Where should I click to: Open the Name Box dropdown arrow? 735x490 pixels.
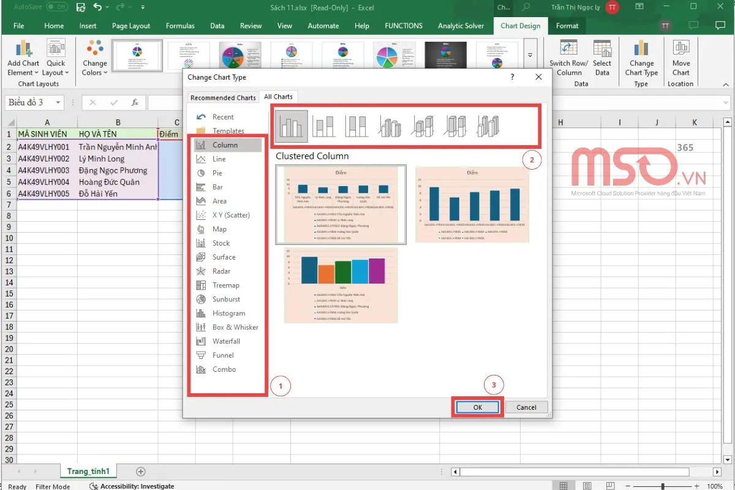tap(58, 102)
